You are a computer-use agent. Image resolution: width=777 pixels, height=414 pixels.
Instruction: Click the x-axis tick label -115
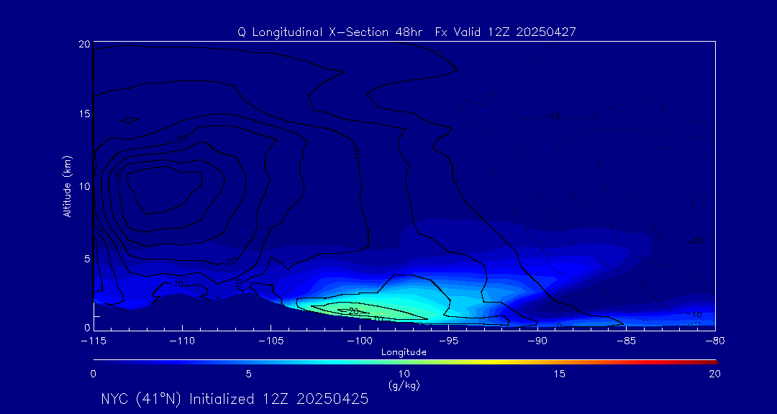(x=94, y=341)
